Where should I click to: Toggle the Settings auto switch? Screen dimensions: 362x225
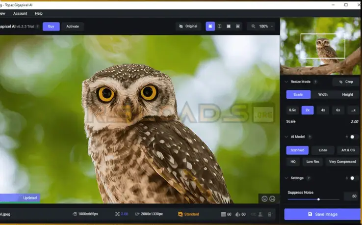tap(353, 178)
